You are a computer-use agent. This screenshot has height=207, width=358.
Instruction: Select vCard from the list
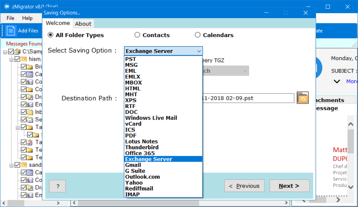163,124
